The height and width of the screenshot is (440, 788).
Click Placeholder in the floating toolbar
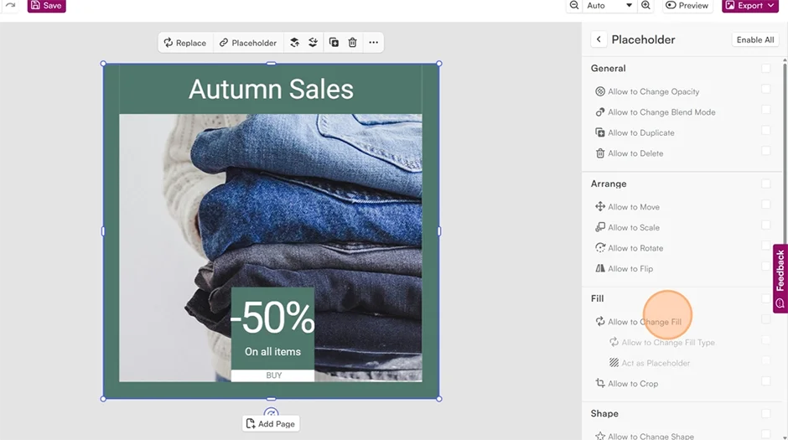click(248, 43)
